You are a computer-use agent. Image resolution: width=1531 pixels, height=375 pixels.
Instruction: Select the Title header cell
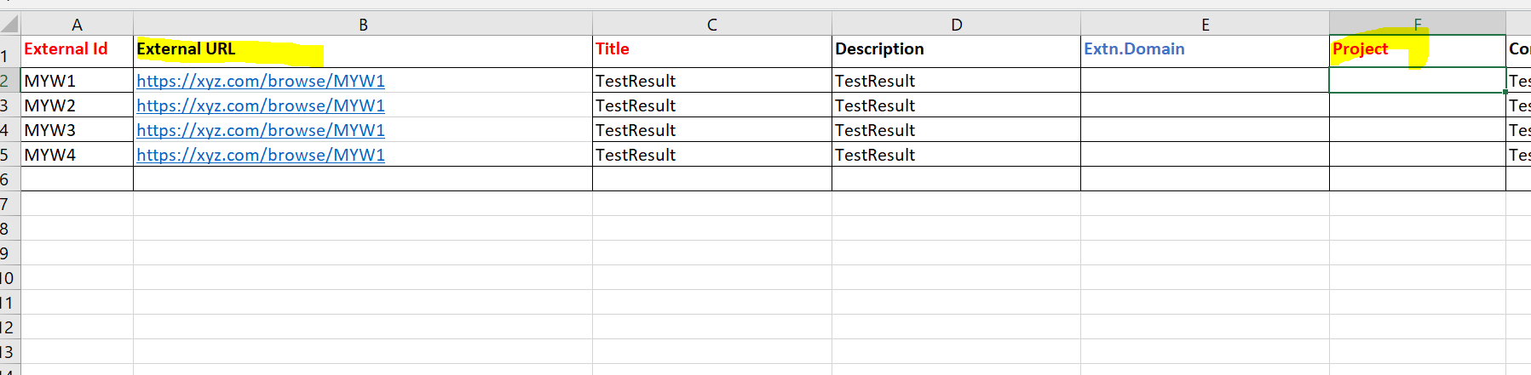712,51
